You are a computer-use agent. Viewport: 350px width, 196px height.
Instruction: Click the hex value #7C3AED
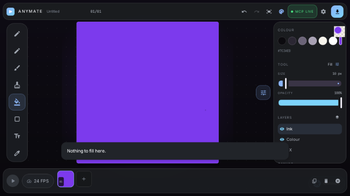(284, 51)
